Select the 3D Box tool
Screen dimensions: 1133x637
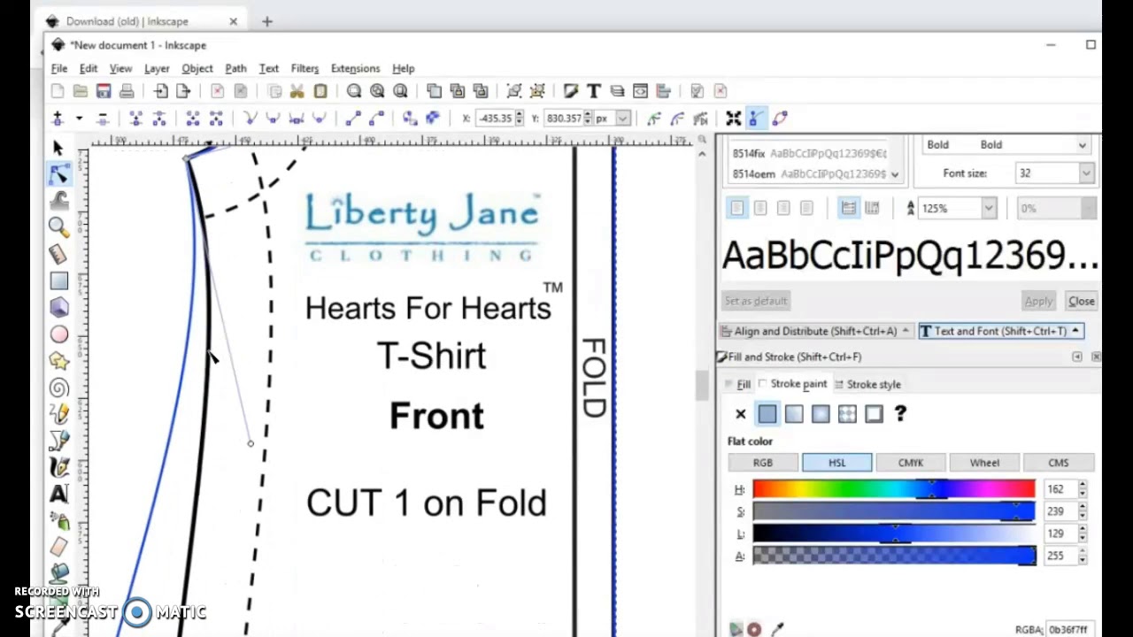point(58,307)
